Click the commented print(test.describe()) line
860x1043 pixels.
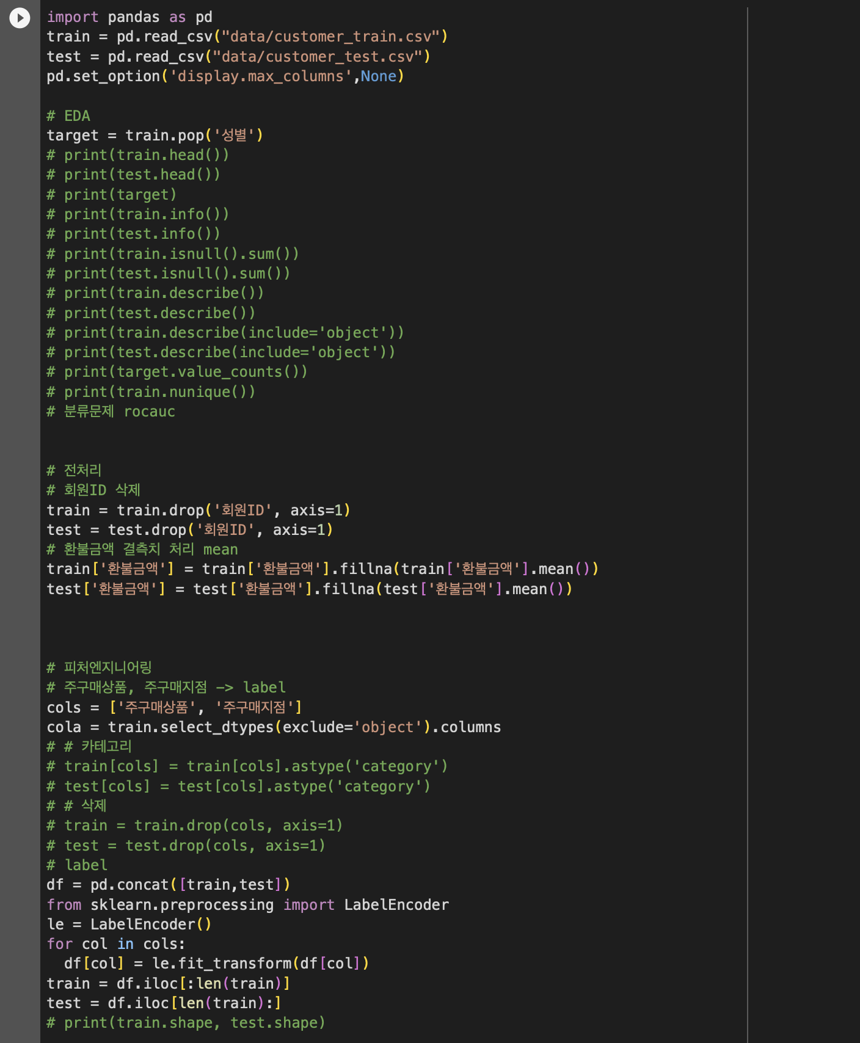point(151,313)
